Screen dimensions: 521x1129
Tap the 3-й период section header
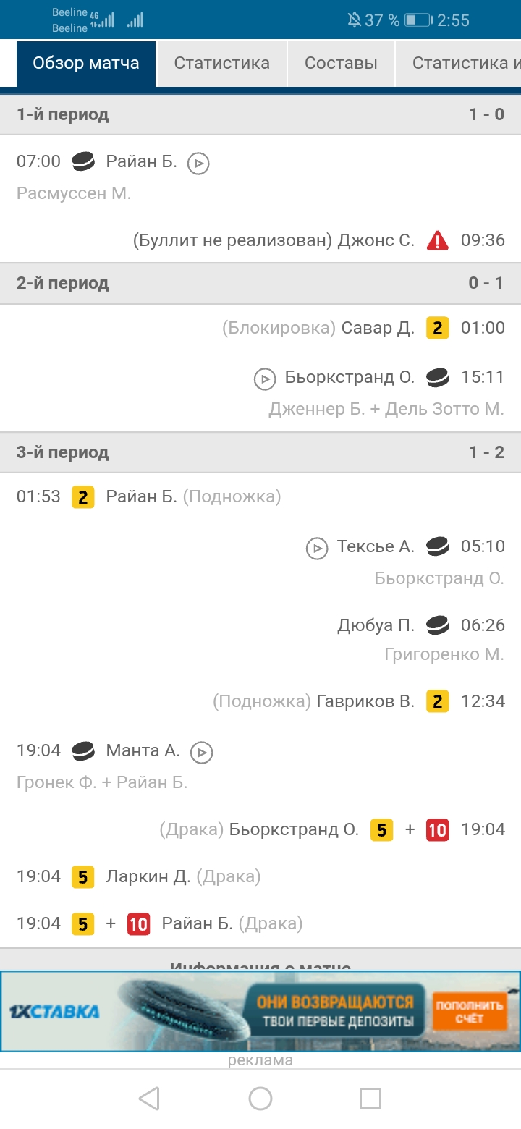click(x=260, y=452)
